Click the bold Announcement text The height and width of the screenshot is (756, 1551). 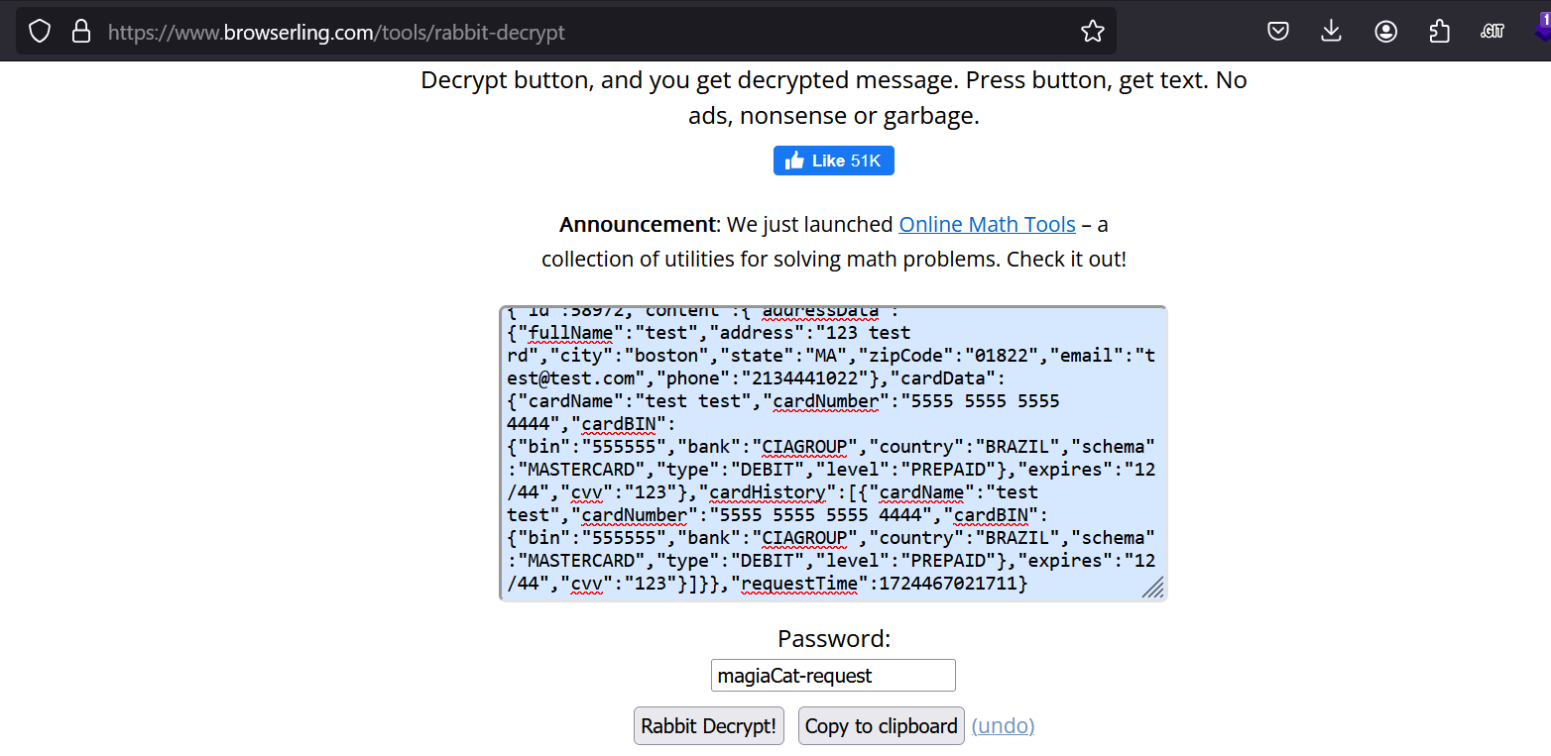637,225
